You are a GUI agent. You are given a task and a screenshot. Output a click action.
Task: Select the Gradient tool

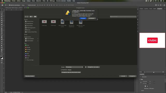pos(2,35)
